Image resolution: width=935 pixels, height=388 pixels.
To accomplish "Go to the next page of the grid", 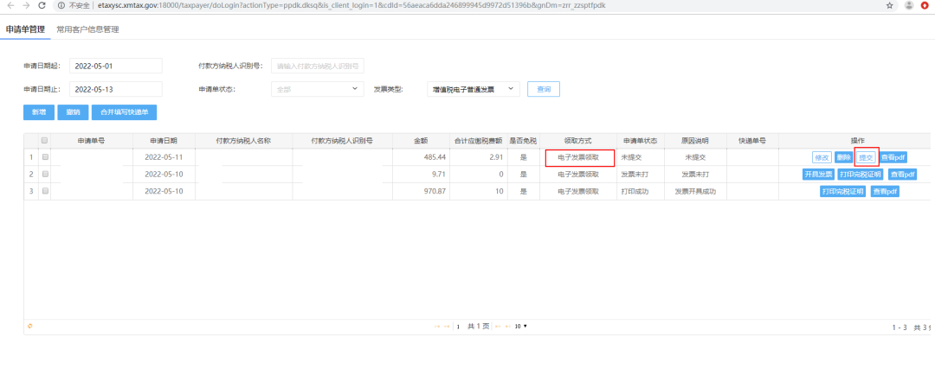I will pyautogui.click(x=499, y=326).
